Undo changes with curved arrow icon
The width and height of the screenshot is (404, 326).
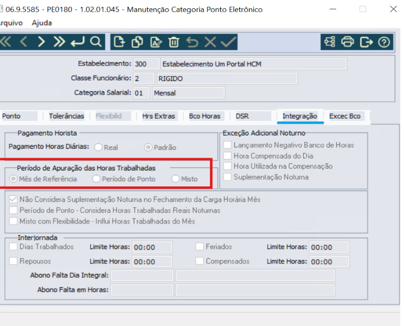point(192,42)
